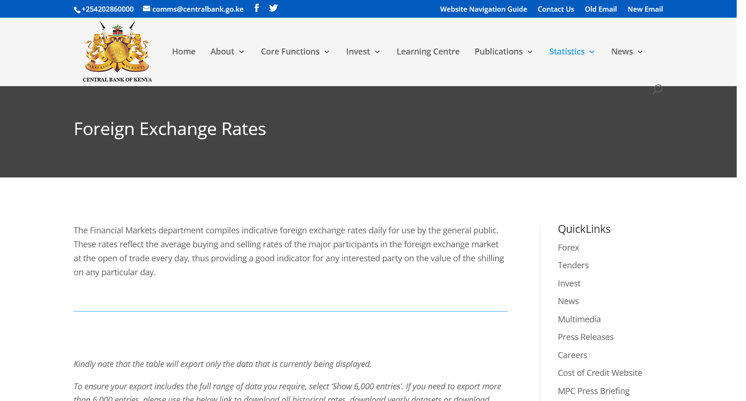Open the News menu in navigation bar

[x=626, y=52]
